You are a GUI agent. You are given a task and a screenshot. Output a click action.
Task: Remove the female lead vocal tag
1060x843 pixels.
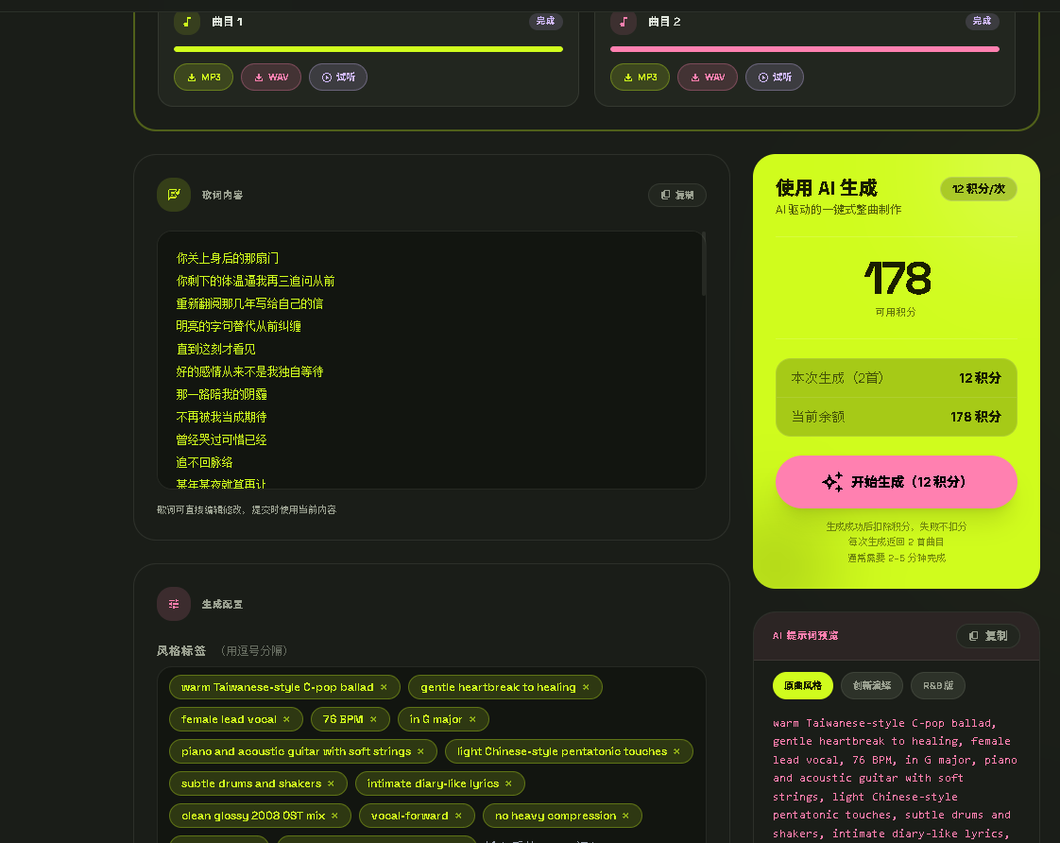pyautogui.click(x=286, y=719)
